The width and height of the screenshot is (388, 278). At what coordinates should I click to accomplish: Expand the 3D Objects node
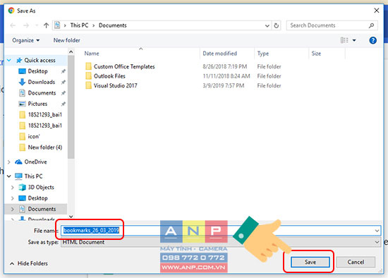13,188
